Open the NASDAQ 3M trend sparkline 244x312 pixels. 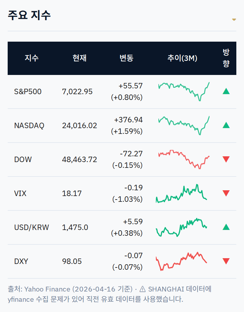click(184, 125)
